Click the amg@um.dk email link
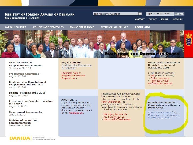This screenshot has width=193, height=145. click(x=76, y=113)
